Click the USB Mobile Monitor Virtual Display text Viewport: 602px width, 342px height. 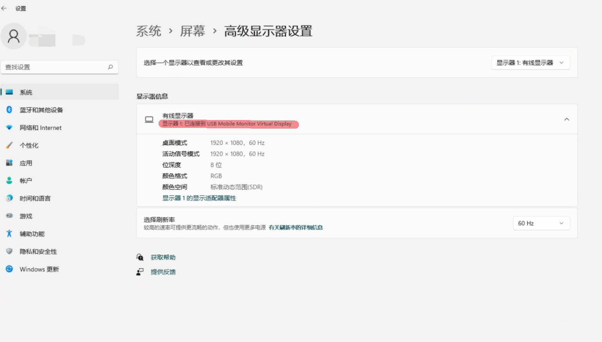click(x=249, y=124)
